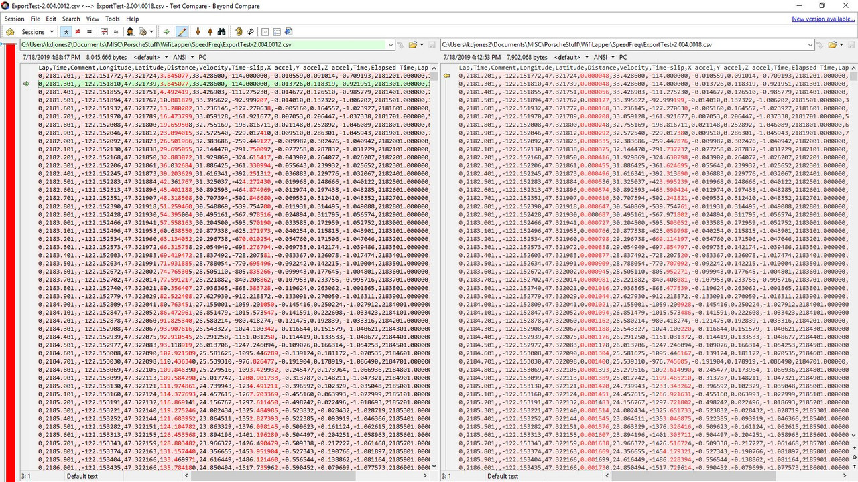Click the next-section chevron toolbar icon
858x482 pixels.
tap(265, 31)
